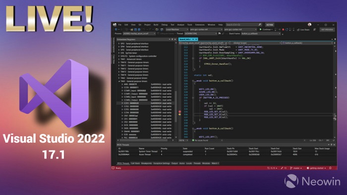Open the Stack Frame dropdown
Screen dimensions: 347x195
pos(261,34)
